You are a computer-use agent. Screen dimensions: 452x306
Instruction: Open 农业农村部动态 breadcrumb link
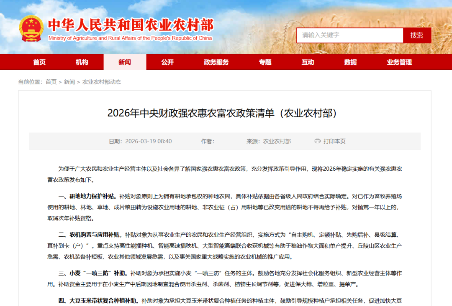tap(102, 82)
